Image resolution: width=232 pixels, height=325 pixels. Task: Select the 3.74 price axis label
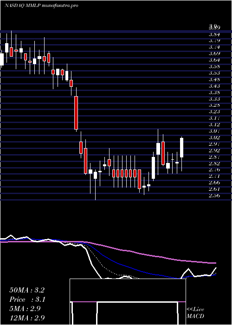214,47
